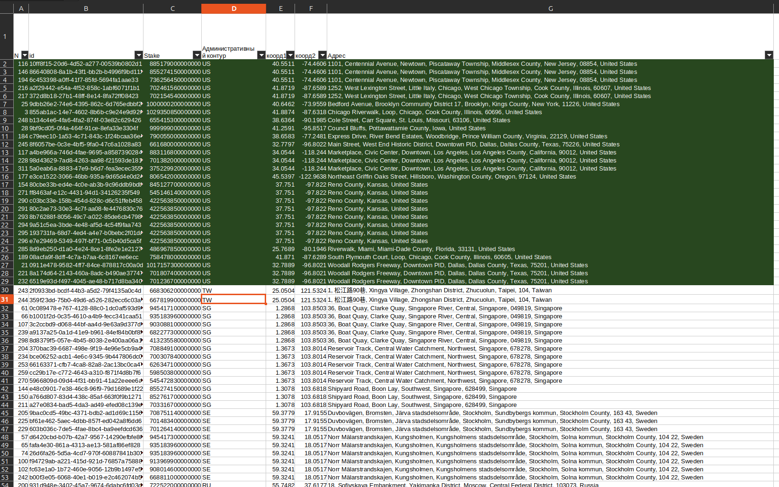This screenshot has width=779, height=487.
Task: Click the Stake header cell text
Action: pyautogui.click(x=152, y=55)
